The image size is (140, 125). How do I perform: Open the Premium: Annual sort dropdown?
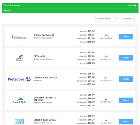click(107, 19)
